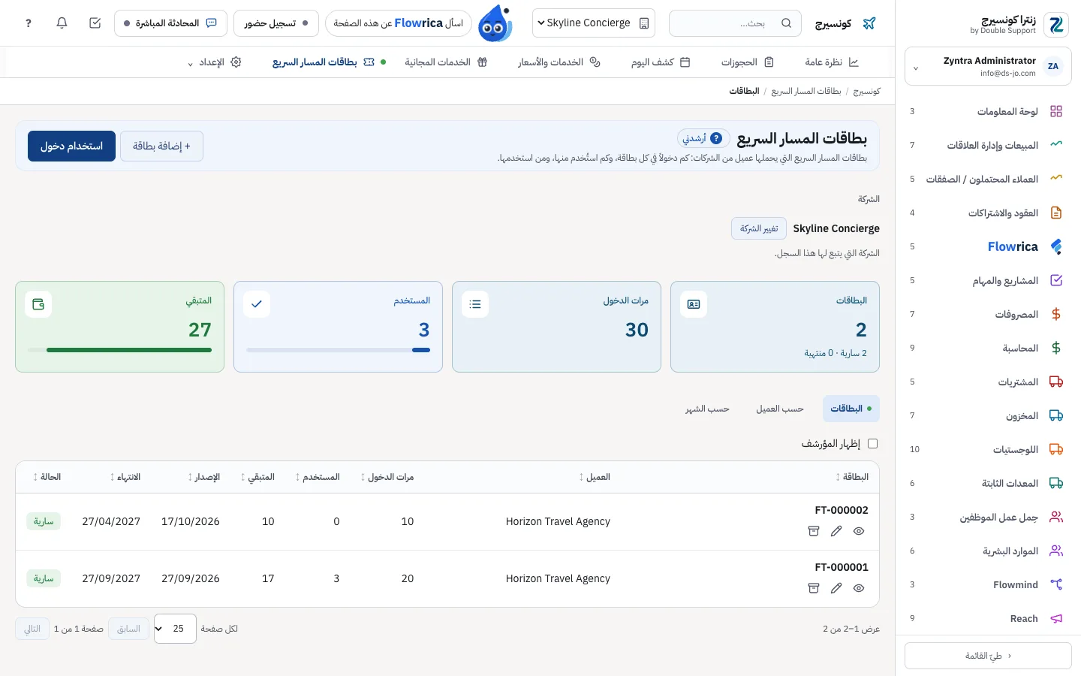Click the إضافة بطاقة add card button
The image size is (1081, 676).
pos(161,146)
